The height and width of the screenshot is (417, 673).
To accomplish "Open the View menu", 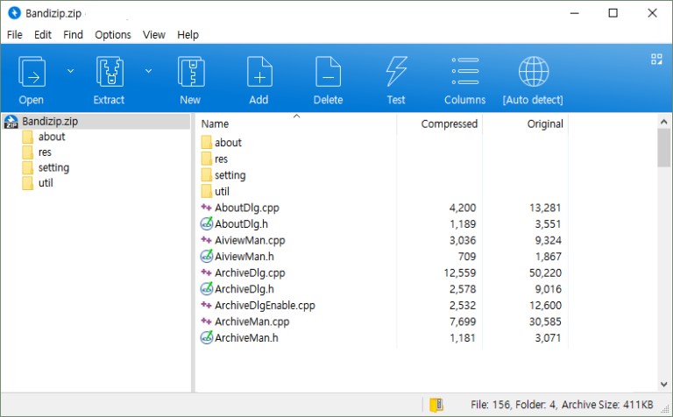I will 153,35.
